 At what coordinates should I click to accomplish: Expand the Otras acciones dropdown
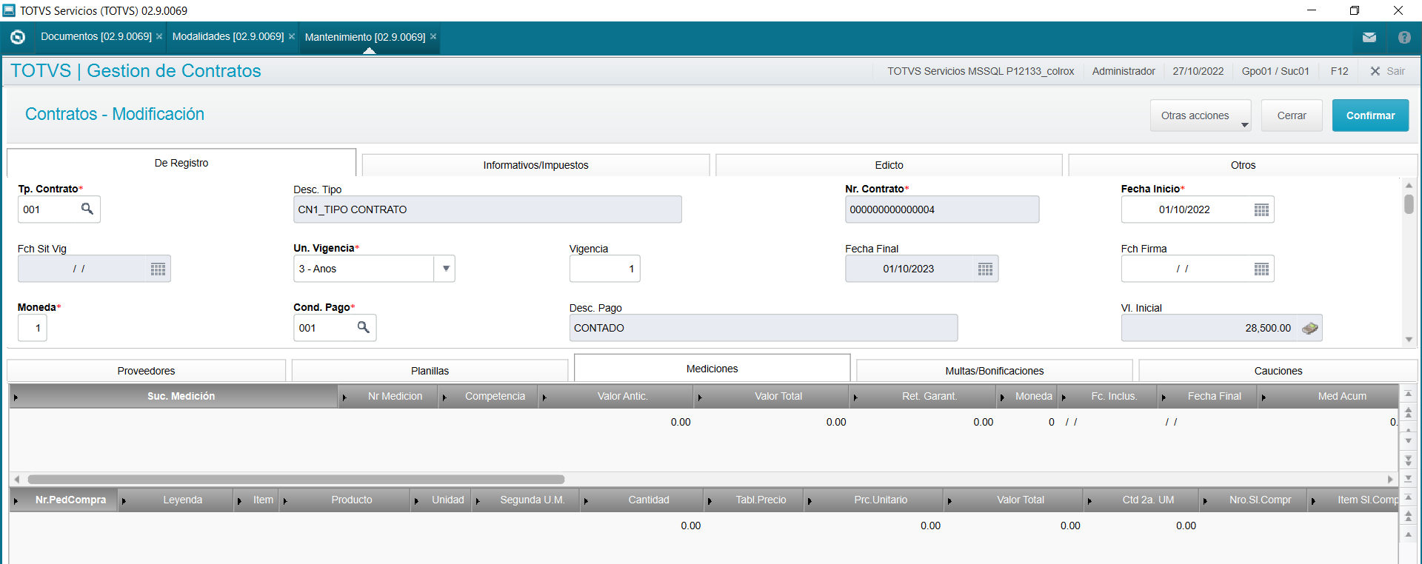tap(1201, 115)
